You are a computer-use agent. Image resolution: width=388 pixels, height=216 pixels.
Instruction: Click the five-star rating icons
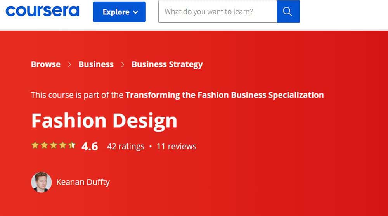point(54,145)
